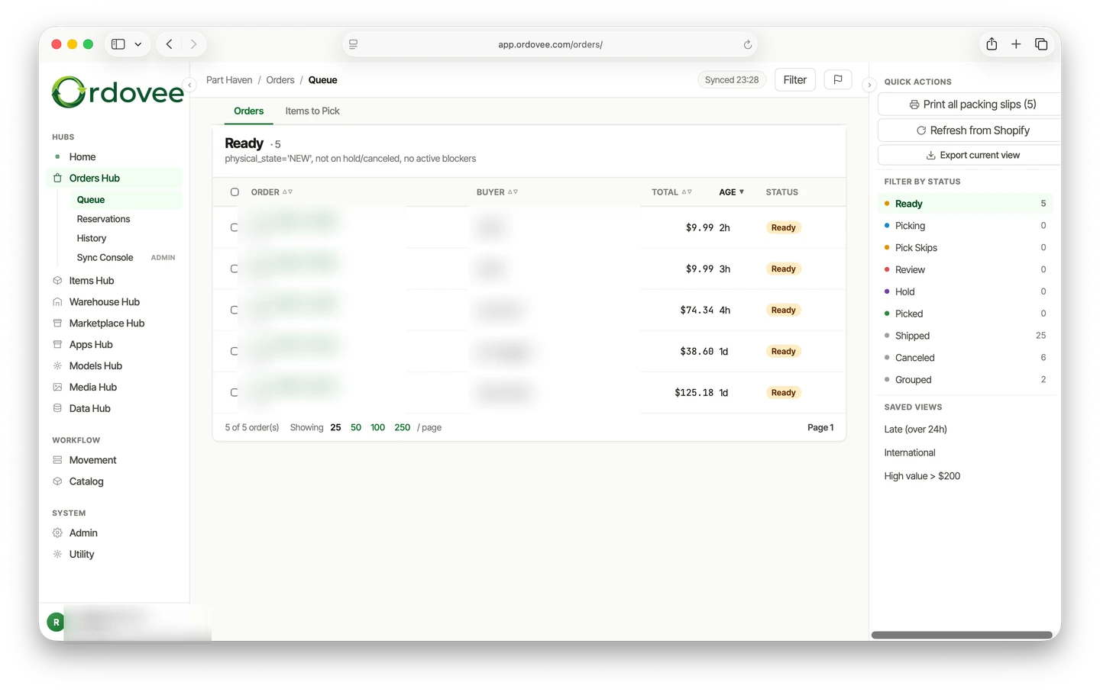
Task: Toggle the browser sidebar icon
Action: [118, 44]
